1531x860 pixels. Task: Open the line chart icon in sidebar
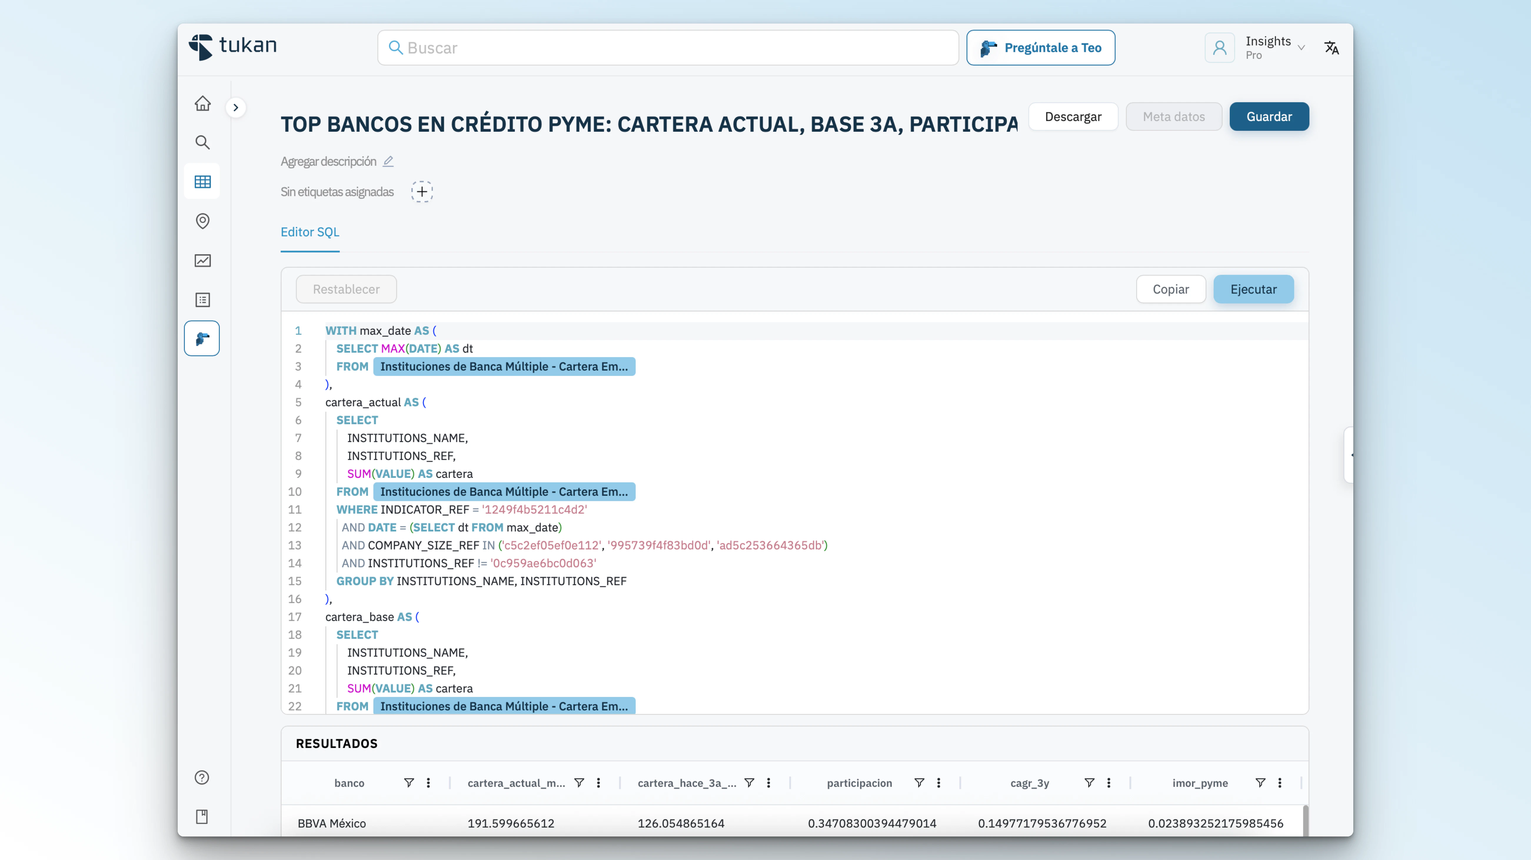[203, 260]
